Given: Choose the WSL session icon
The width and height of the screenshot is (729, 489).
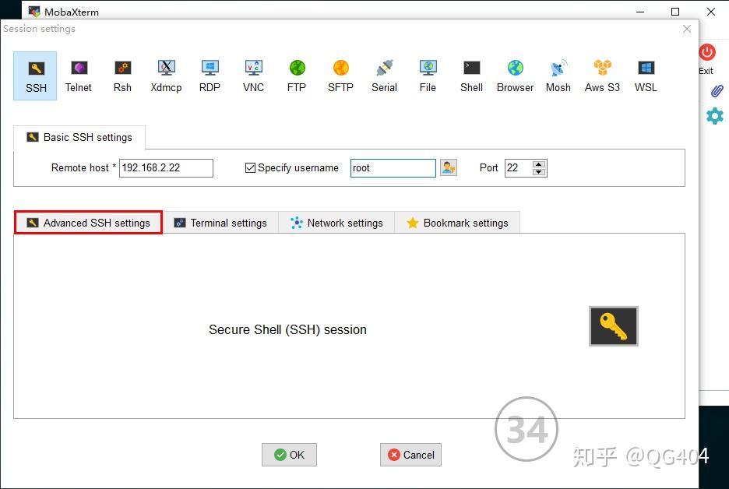Looking at the screenshot, I should click(646, 76).
